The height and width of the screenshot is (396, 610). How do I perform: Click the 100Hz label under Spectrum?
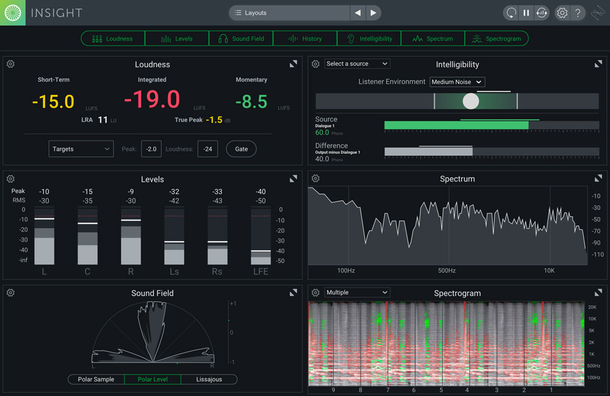[x=346, y=270]
